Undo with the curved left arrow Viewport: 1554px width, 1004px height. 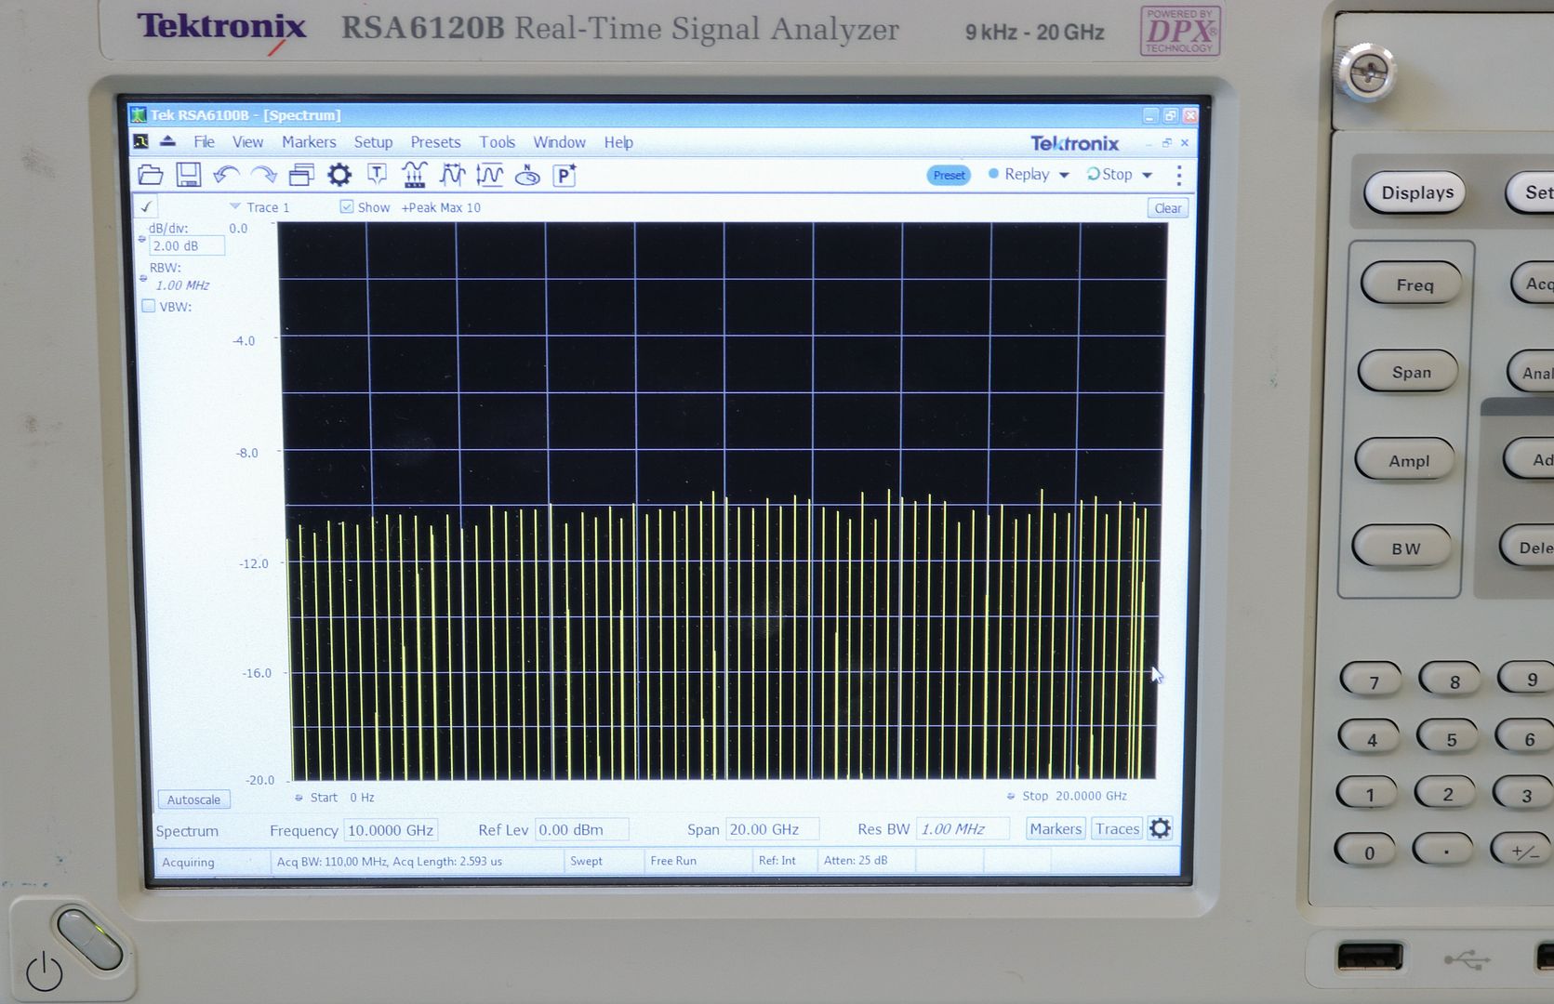226,175
